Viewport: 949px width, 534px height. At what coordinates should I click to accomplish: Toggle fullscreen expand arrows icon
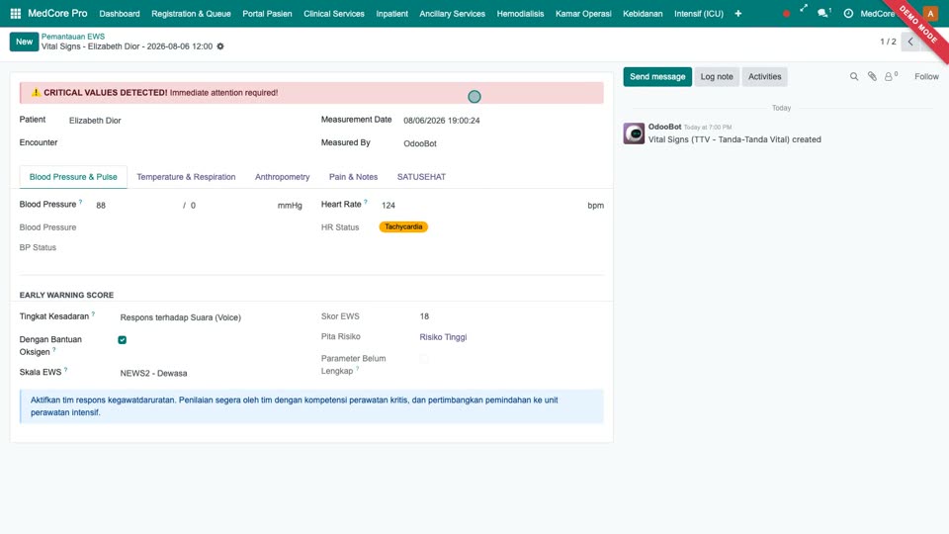[803, 9]
